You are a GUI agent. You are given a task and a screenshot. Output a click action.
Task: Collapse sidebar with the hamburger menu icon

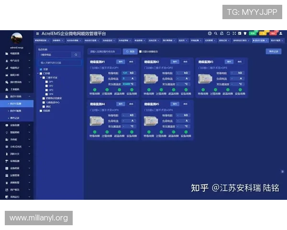point(37,34)
